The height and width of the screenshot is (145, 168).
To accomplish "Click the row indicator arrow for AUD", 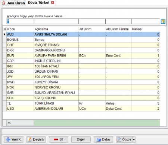I will pyautogui.click(x=4, y=34).
